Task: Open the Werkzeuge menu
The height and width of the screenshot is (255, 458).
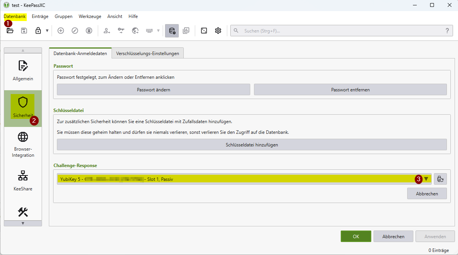Action: pyautogui.click(x=90, y=16)
